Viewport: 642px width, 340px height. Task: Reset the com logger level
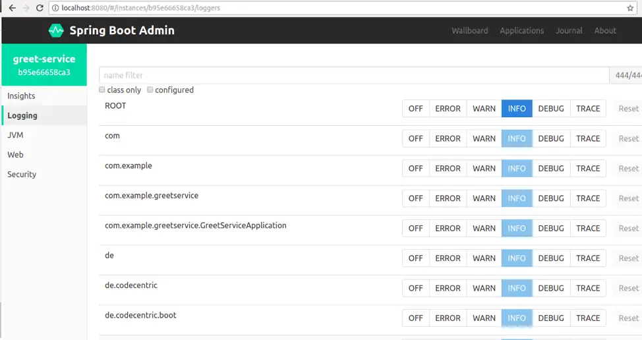(629, 138)
